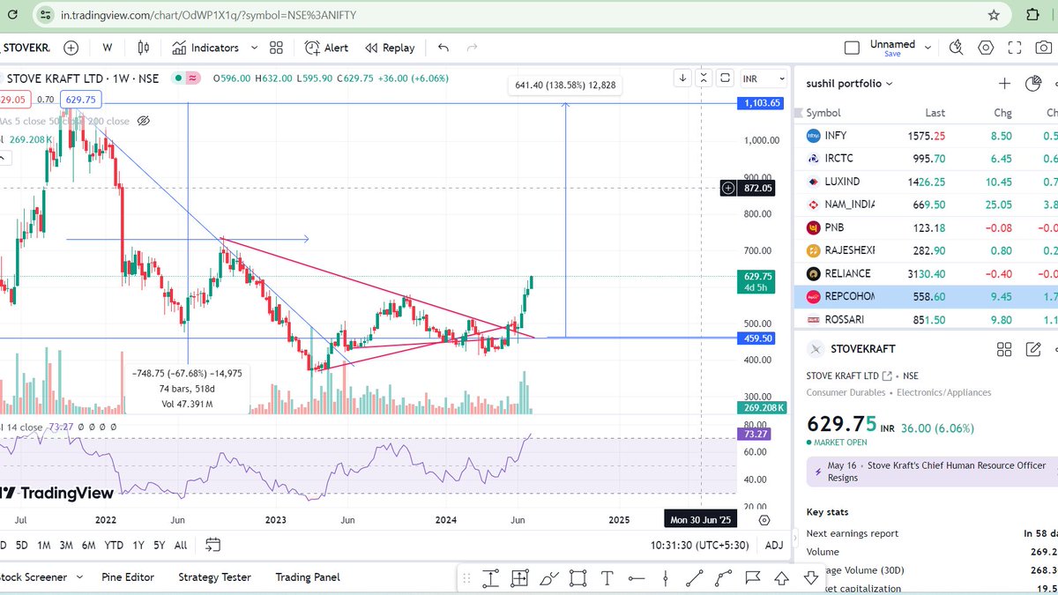This screenshot has height=595, width=1058.
Task: Redo the last chart action
Action: coord(472,48)
